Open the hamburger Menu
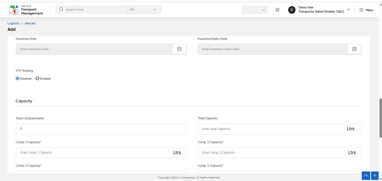This screenshot has height=181, width=382. pos(366,10)
